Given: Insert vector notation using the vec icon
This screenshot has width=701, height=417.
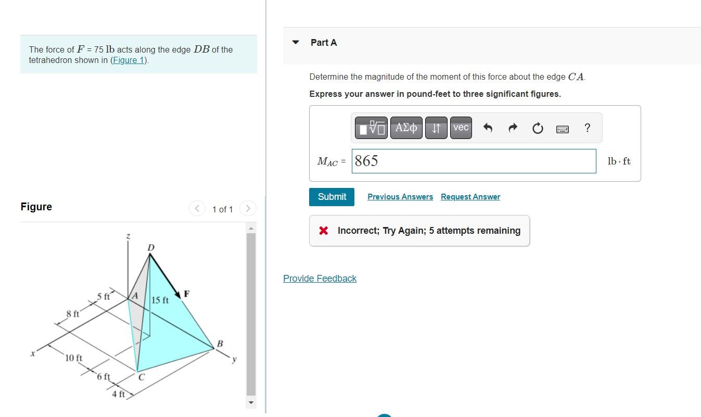Looking at the screenshot, I should pyautogui.click(x=461, y=128).
